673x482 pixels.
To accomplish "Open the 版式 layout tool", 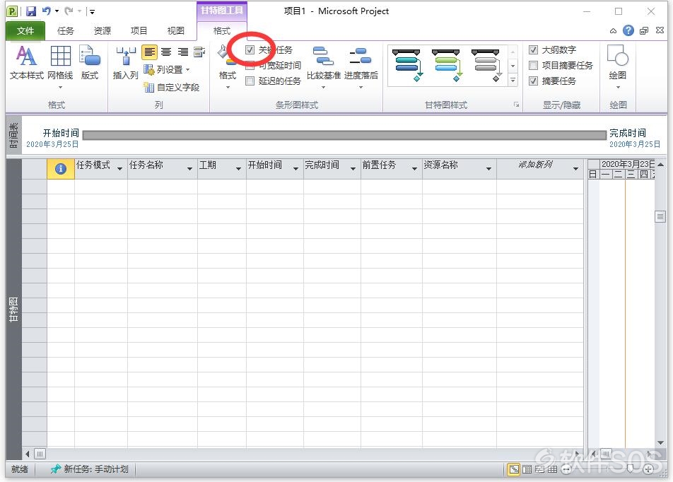I will 90,64.
